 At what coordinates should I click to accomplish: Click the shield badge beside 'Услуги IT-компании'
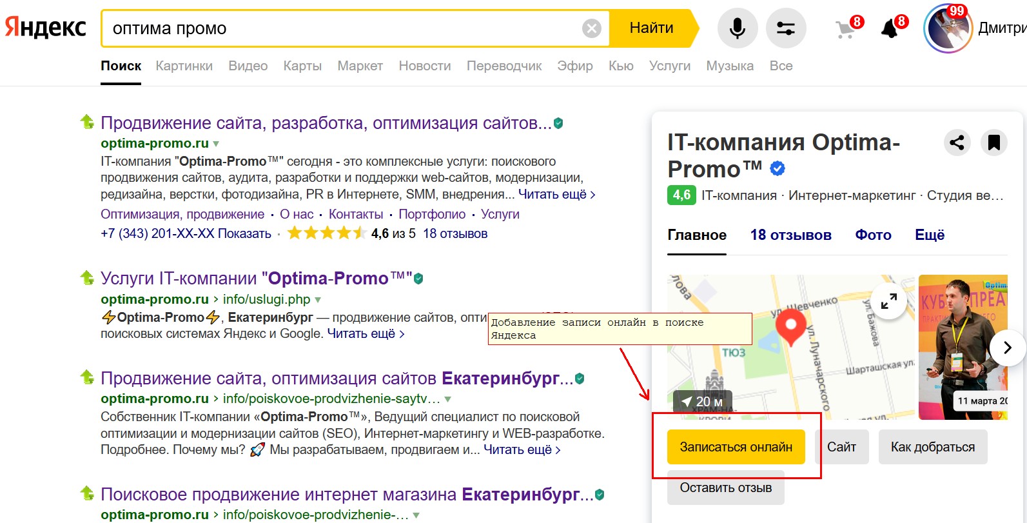coord(418,279)
